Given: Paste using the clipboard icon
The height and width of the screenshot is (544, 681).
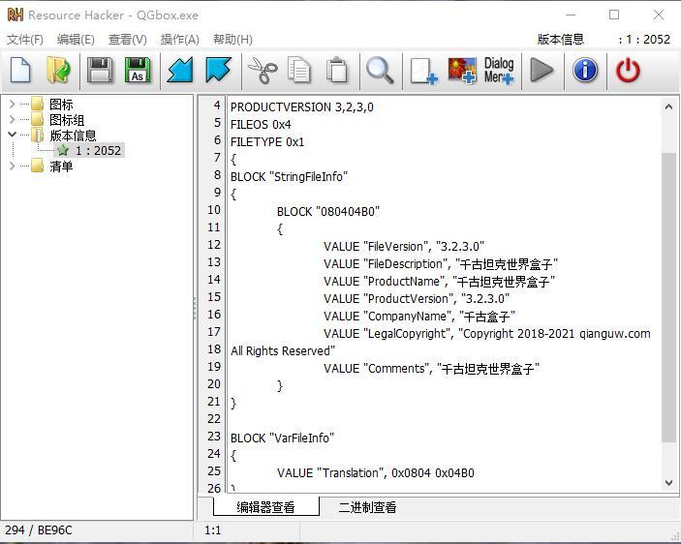Looking at the screenshot, I should [x=337, y=70].
